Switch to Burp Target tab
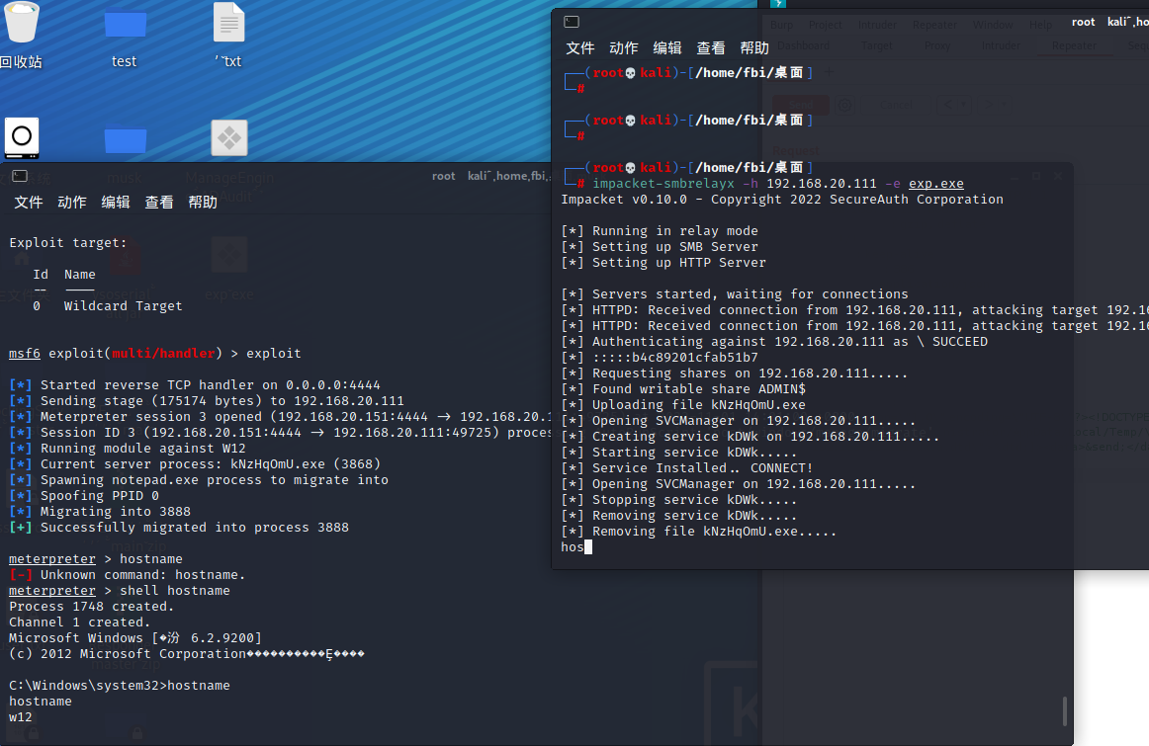 (x=876, y=45)
